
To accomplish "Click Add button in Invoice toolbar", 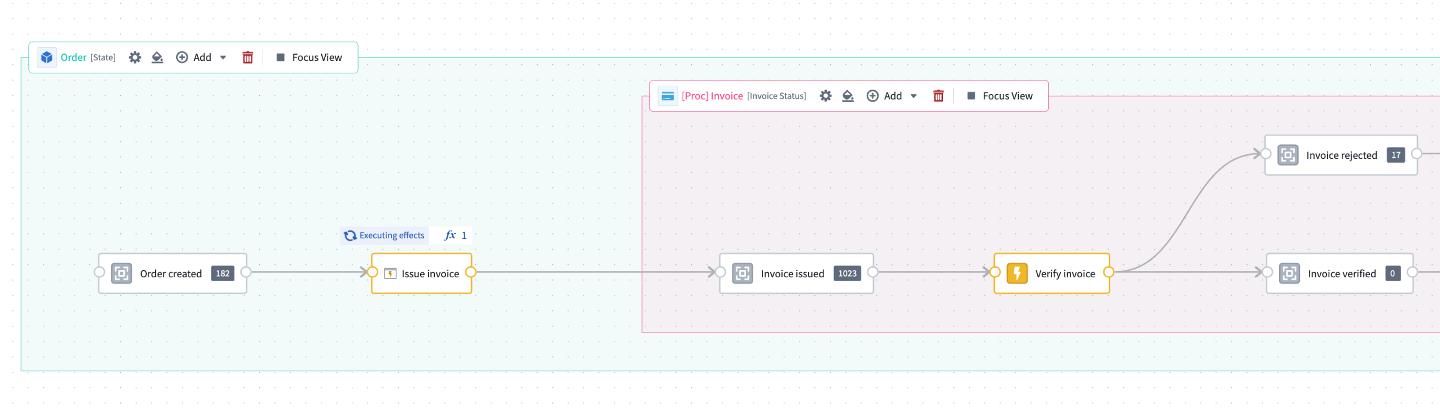I will click(x=884, y=96).
